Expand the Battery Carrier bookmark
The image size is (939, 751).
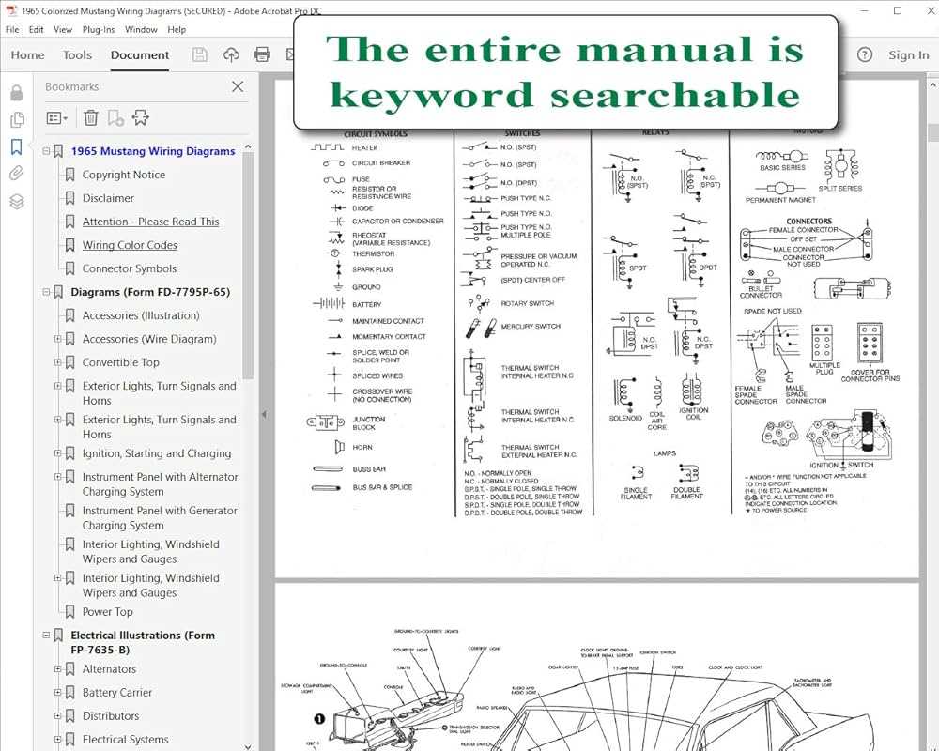(x=57, y=692)
